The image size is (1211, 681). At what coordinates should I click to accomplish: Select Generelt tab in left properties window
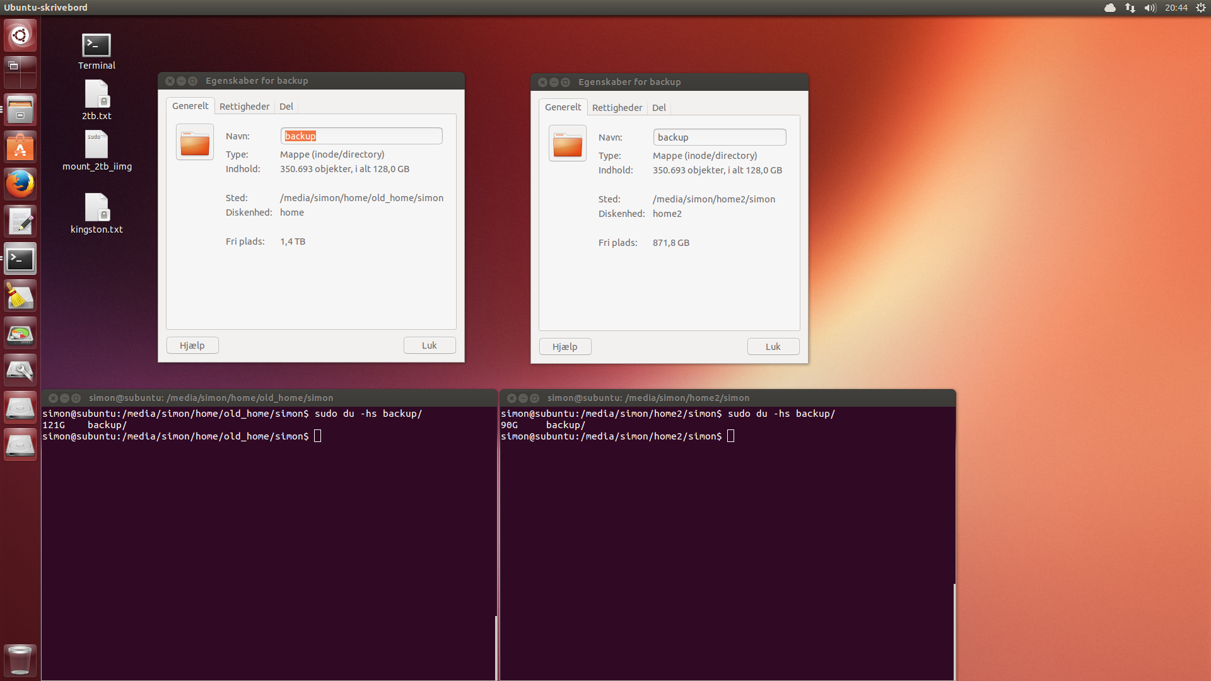(x=190, y=106)
